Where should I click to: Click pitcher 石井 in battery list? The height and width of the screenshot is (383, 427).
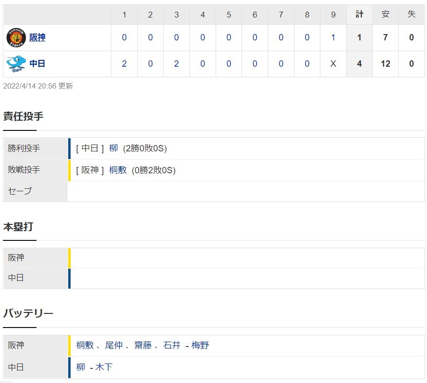171,345
